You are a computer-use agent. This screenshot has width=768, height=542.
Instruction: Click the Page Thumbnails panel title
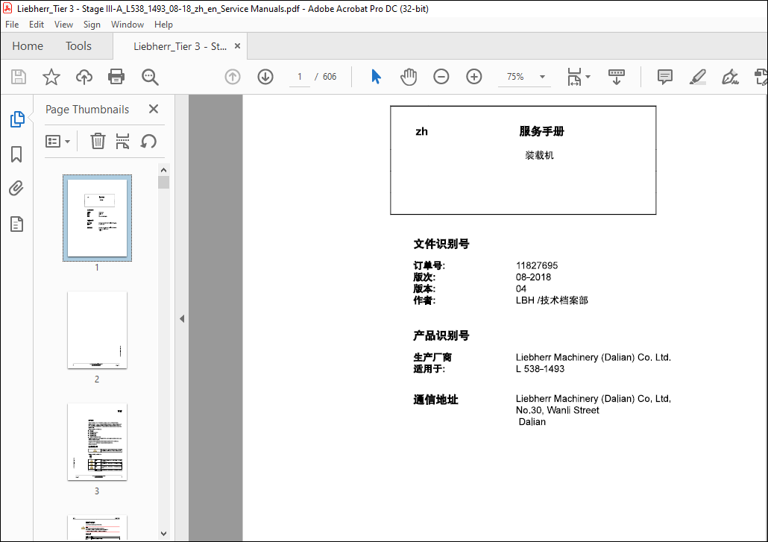(x=87, y=109)
